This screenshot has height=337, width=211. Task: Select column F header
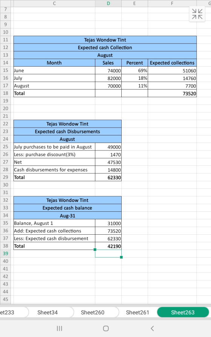pos(172,3)
